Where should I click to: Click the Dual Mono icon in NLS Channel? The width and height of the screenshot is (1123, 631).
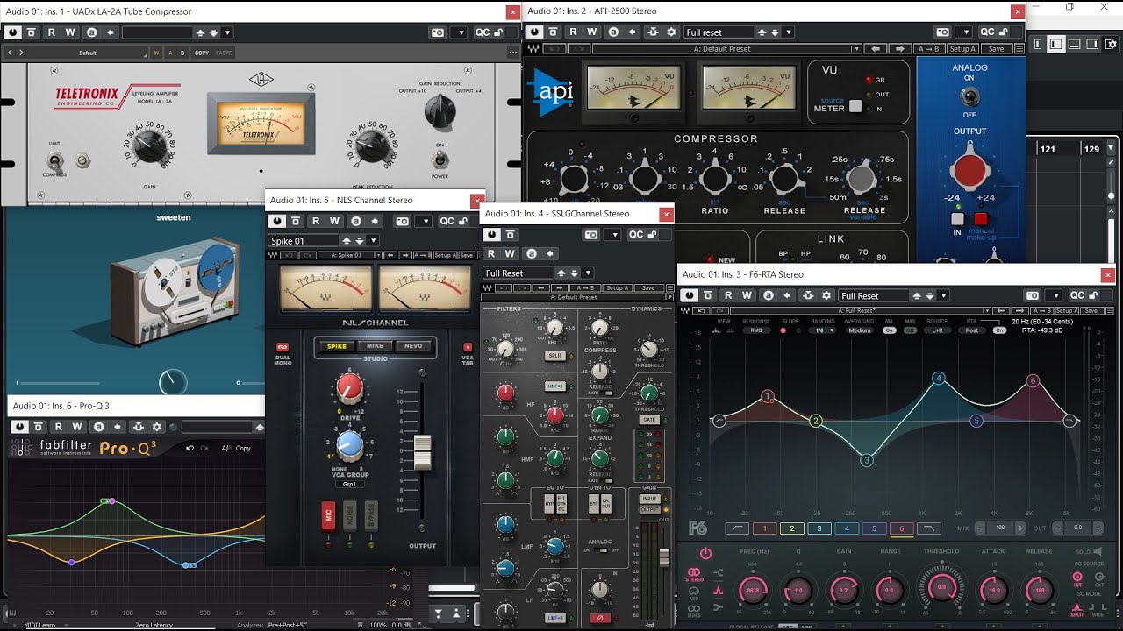(x=283, y=347)
